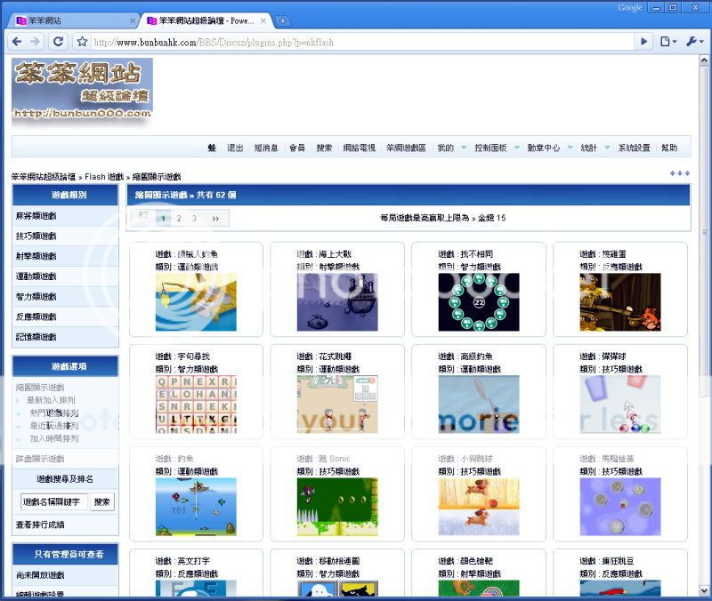712x601 pixels.
Task: Open the 運動類遊戲 sidebar category
Action: [x=36, y=276]
